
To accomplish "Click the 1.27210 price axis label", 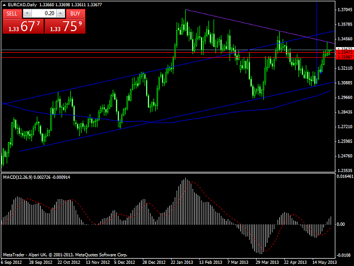I will [345, 127].
